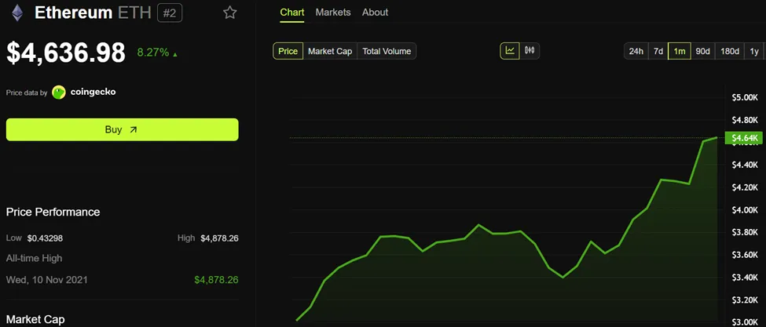Switch to line chart view icon
Screen dimensions: 766x327
pyautogui.click(x=510, y=51)
